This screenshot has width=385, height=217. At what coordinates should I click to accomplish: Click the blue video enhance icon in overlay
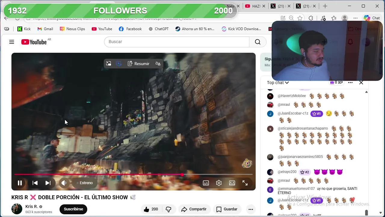(119, 64)
